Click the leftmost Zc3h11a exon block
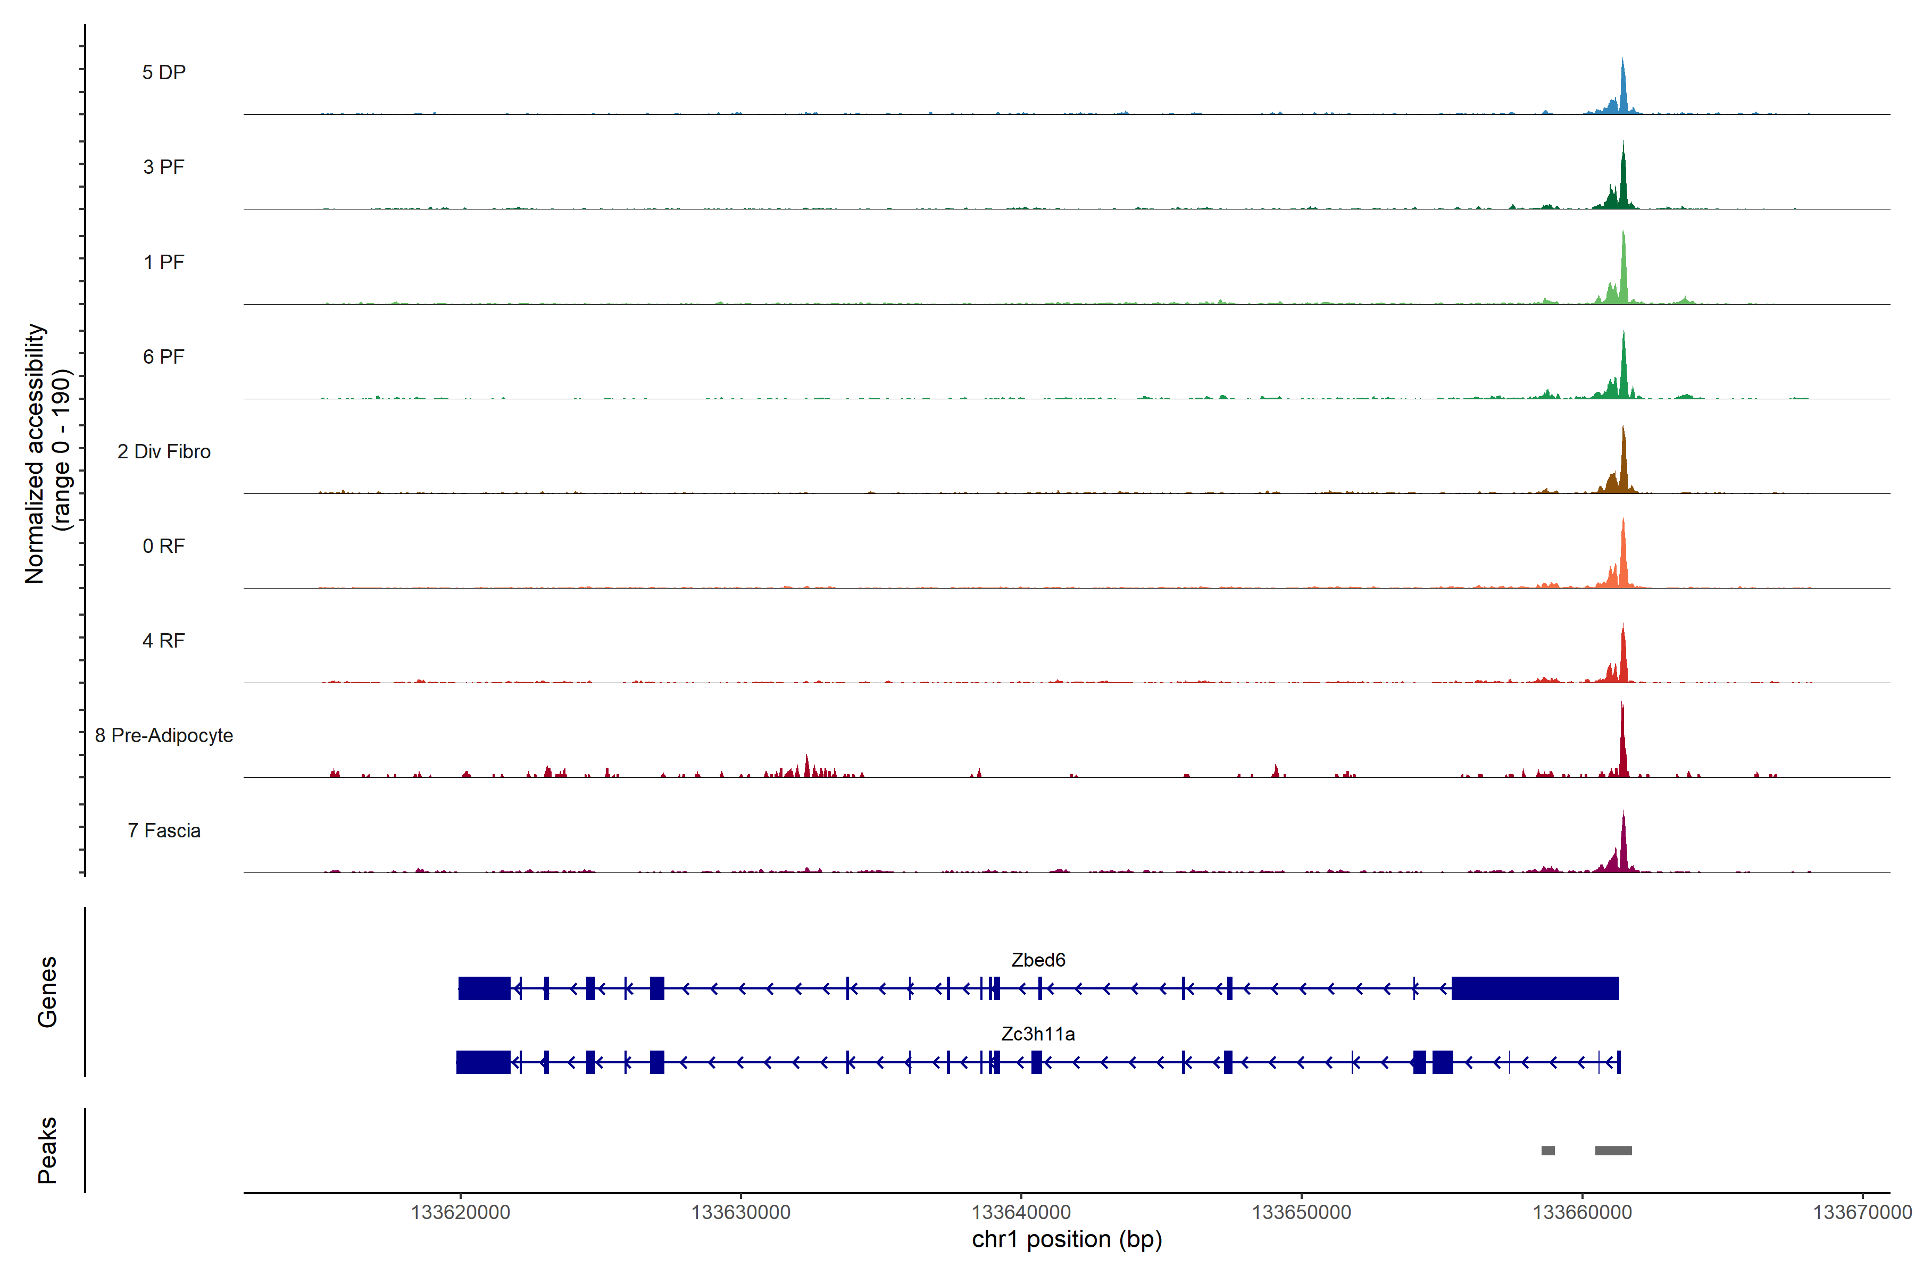 point(483,1062)
